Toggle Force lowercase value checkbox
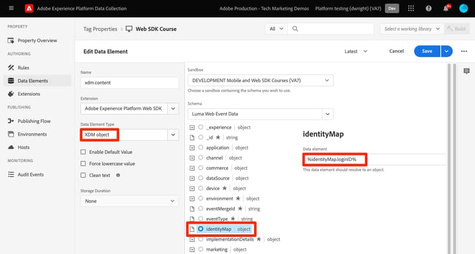 [83, 164]
